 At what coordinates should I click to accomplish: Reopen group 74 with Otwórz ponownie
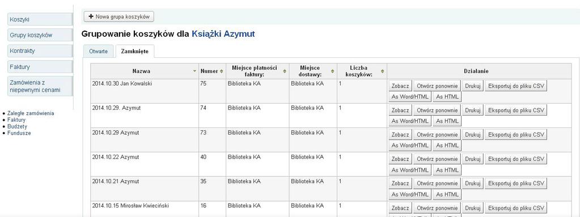[437, 110]
